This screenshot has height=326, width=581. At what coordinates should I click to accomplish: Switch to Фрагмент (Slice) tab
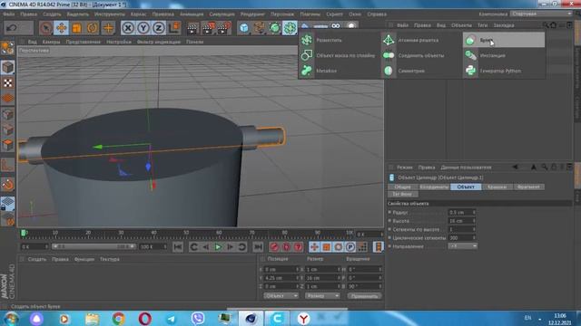528,187
